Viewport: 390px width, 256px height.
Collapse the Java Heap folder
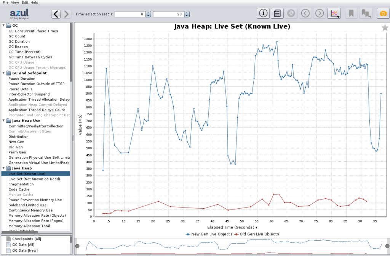click(3, 168)
